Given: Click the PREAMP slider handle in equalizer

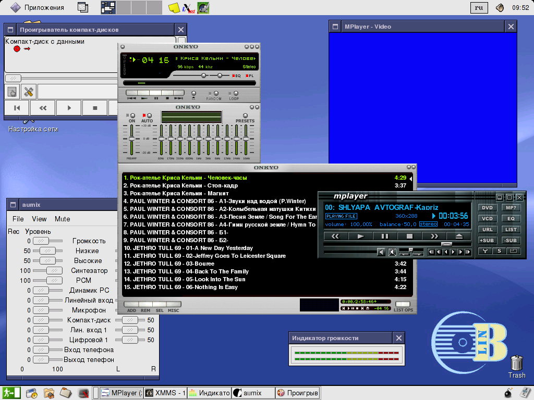Looking at the screenshot, I should [x=131, y=139].
